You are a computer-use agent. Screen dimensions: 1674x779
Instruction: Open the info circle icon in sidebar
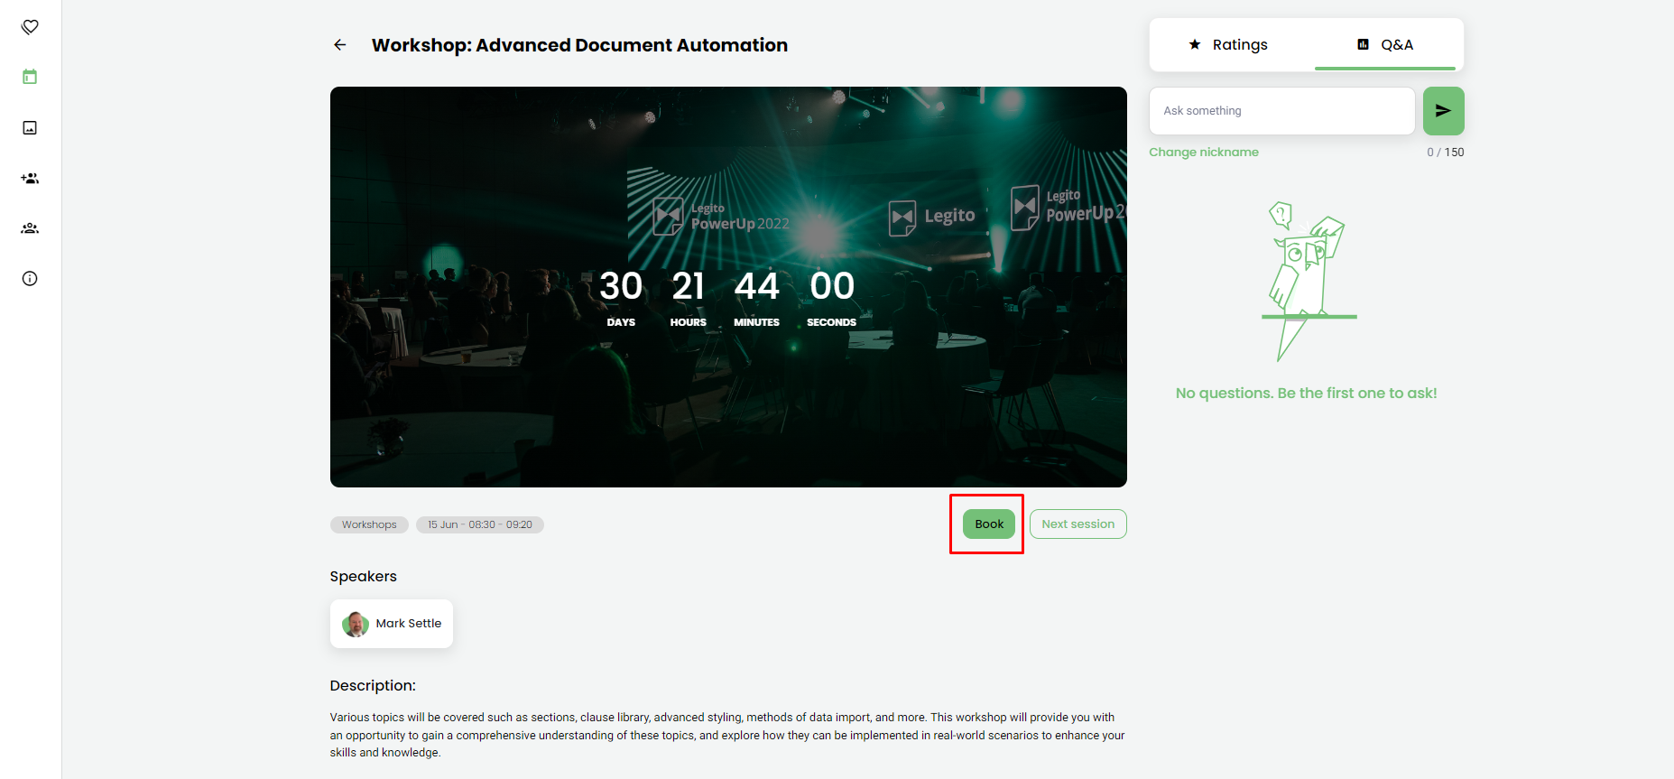pos(30,278)
